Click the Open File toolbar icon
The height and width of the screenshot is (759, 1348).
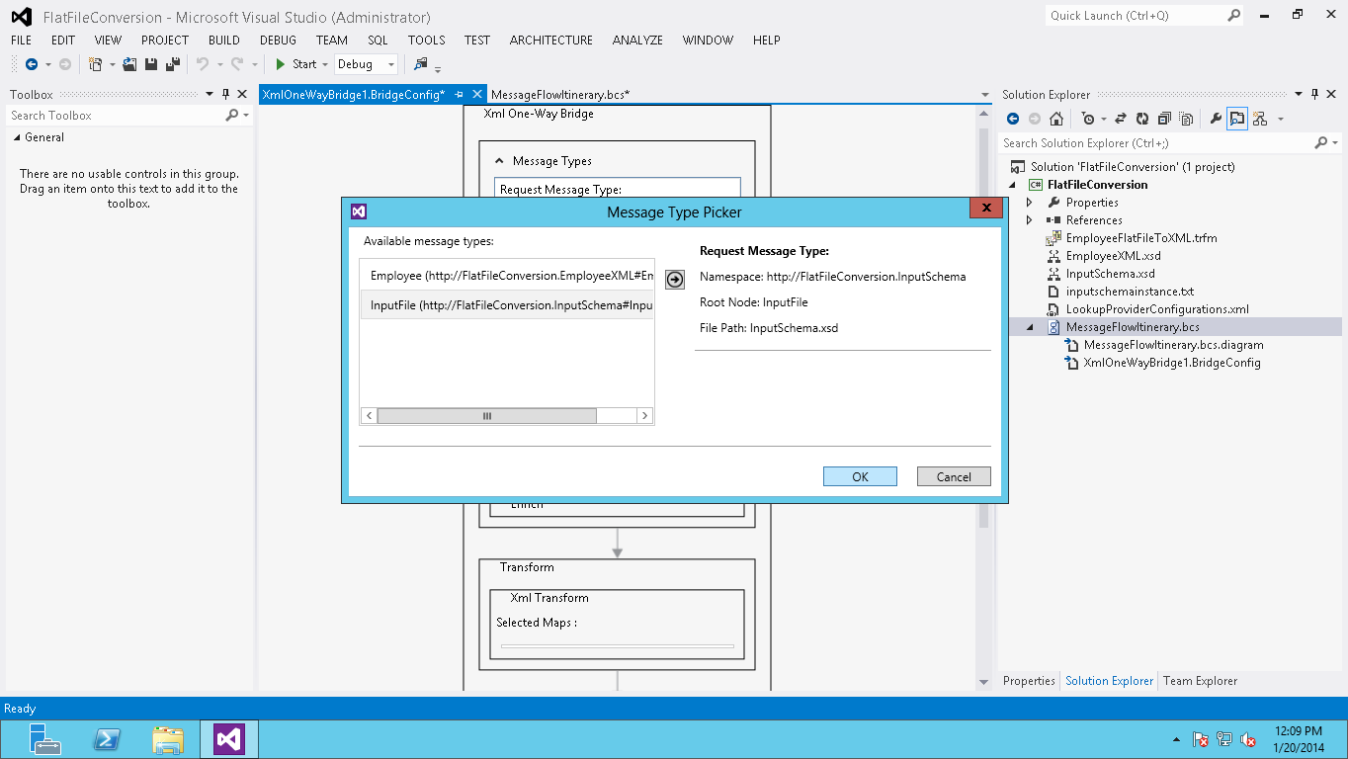pos(129,64)
